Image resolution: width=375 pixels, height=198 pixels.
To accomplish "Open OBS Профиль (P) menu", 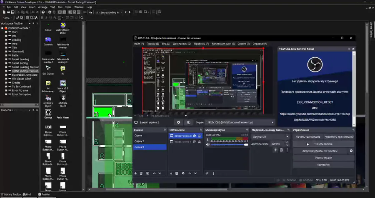I will pos(201,44).
